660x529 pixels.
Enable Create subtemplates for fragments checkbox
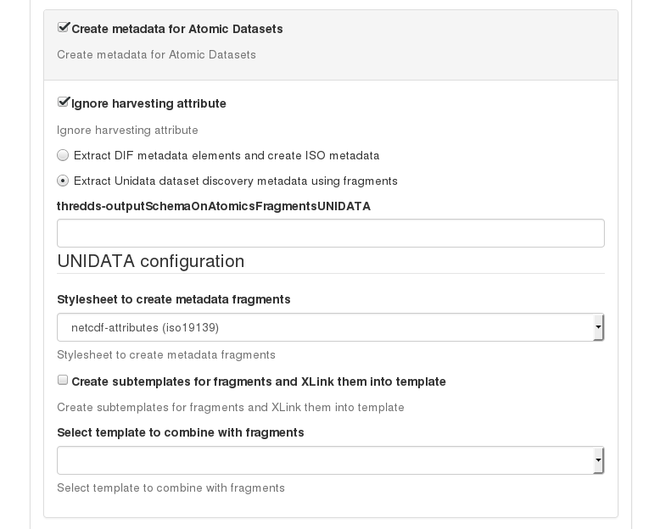63,380
